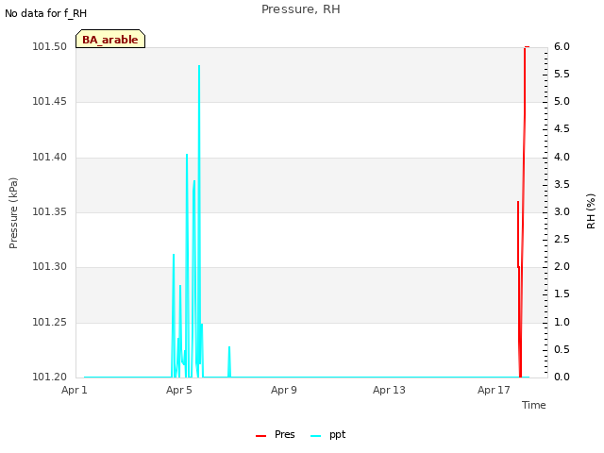Click the 101.25 pressure axis value
The height and width of the screenshot is (453, 604).
[x=49, y=322]
